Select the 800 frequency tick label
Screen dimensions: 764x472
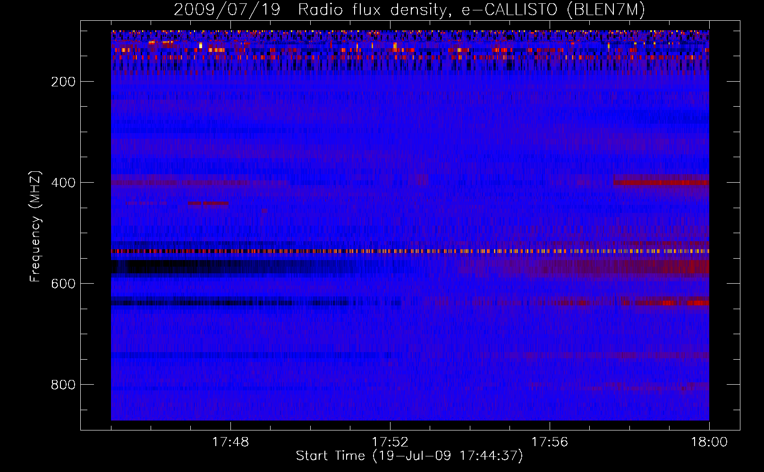pos(64,385)
